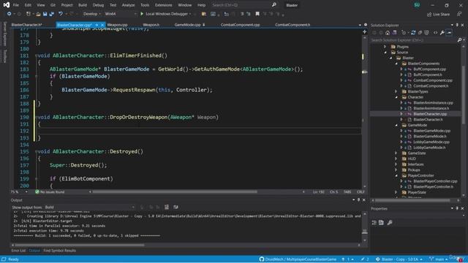This screenshot has width=468, height=263.
Task: Click Sync with Active Document icon
Action: (413, 32)
